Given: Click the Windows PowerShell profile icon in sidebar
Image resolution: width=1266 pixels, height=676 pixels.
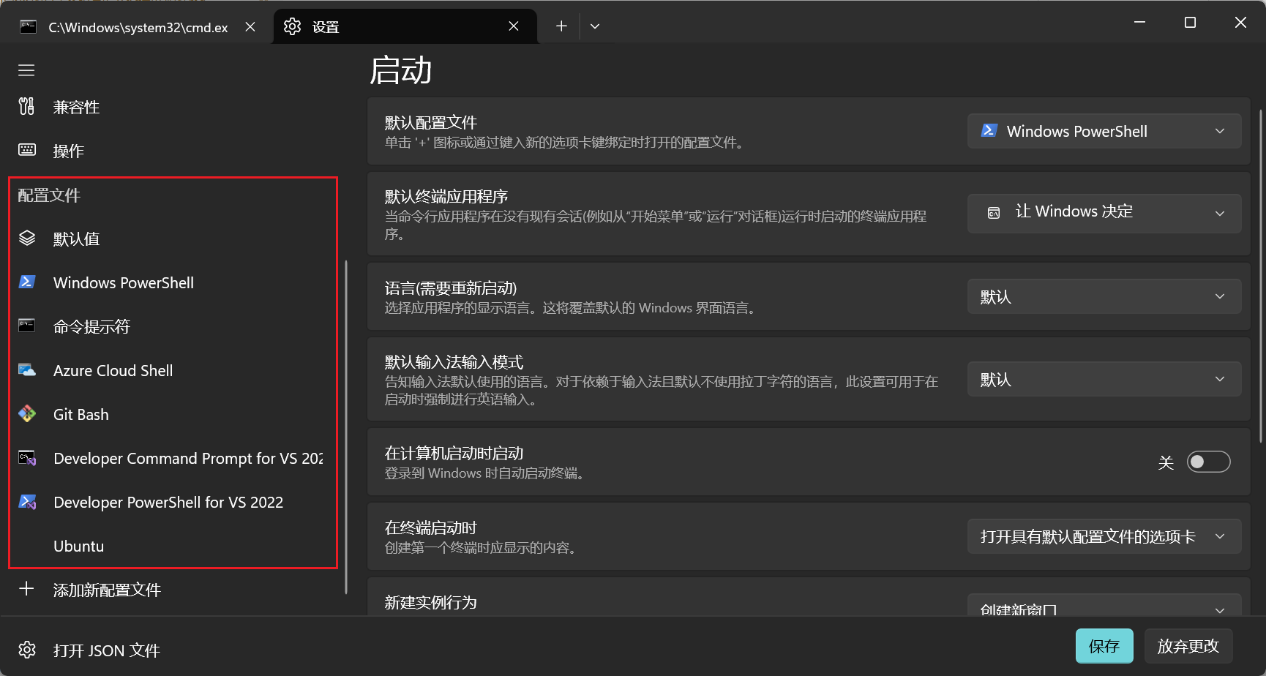Looking at the screenshot, I should coord(27,282).
